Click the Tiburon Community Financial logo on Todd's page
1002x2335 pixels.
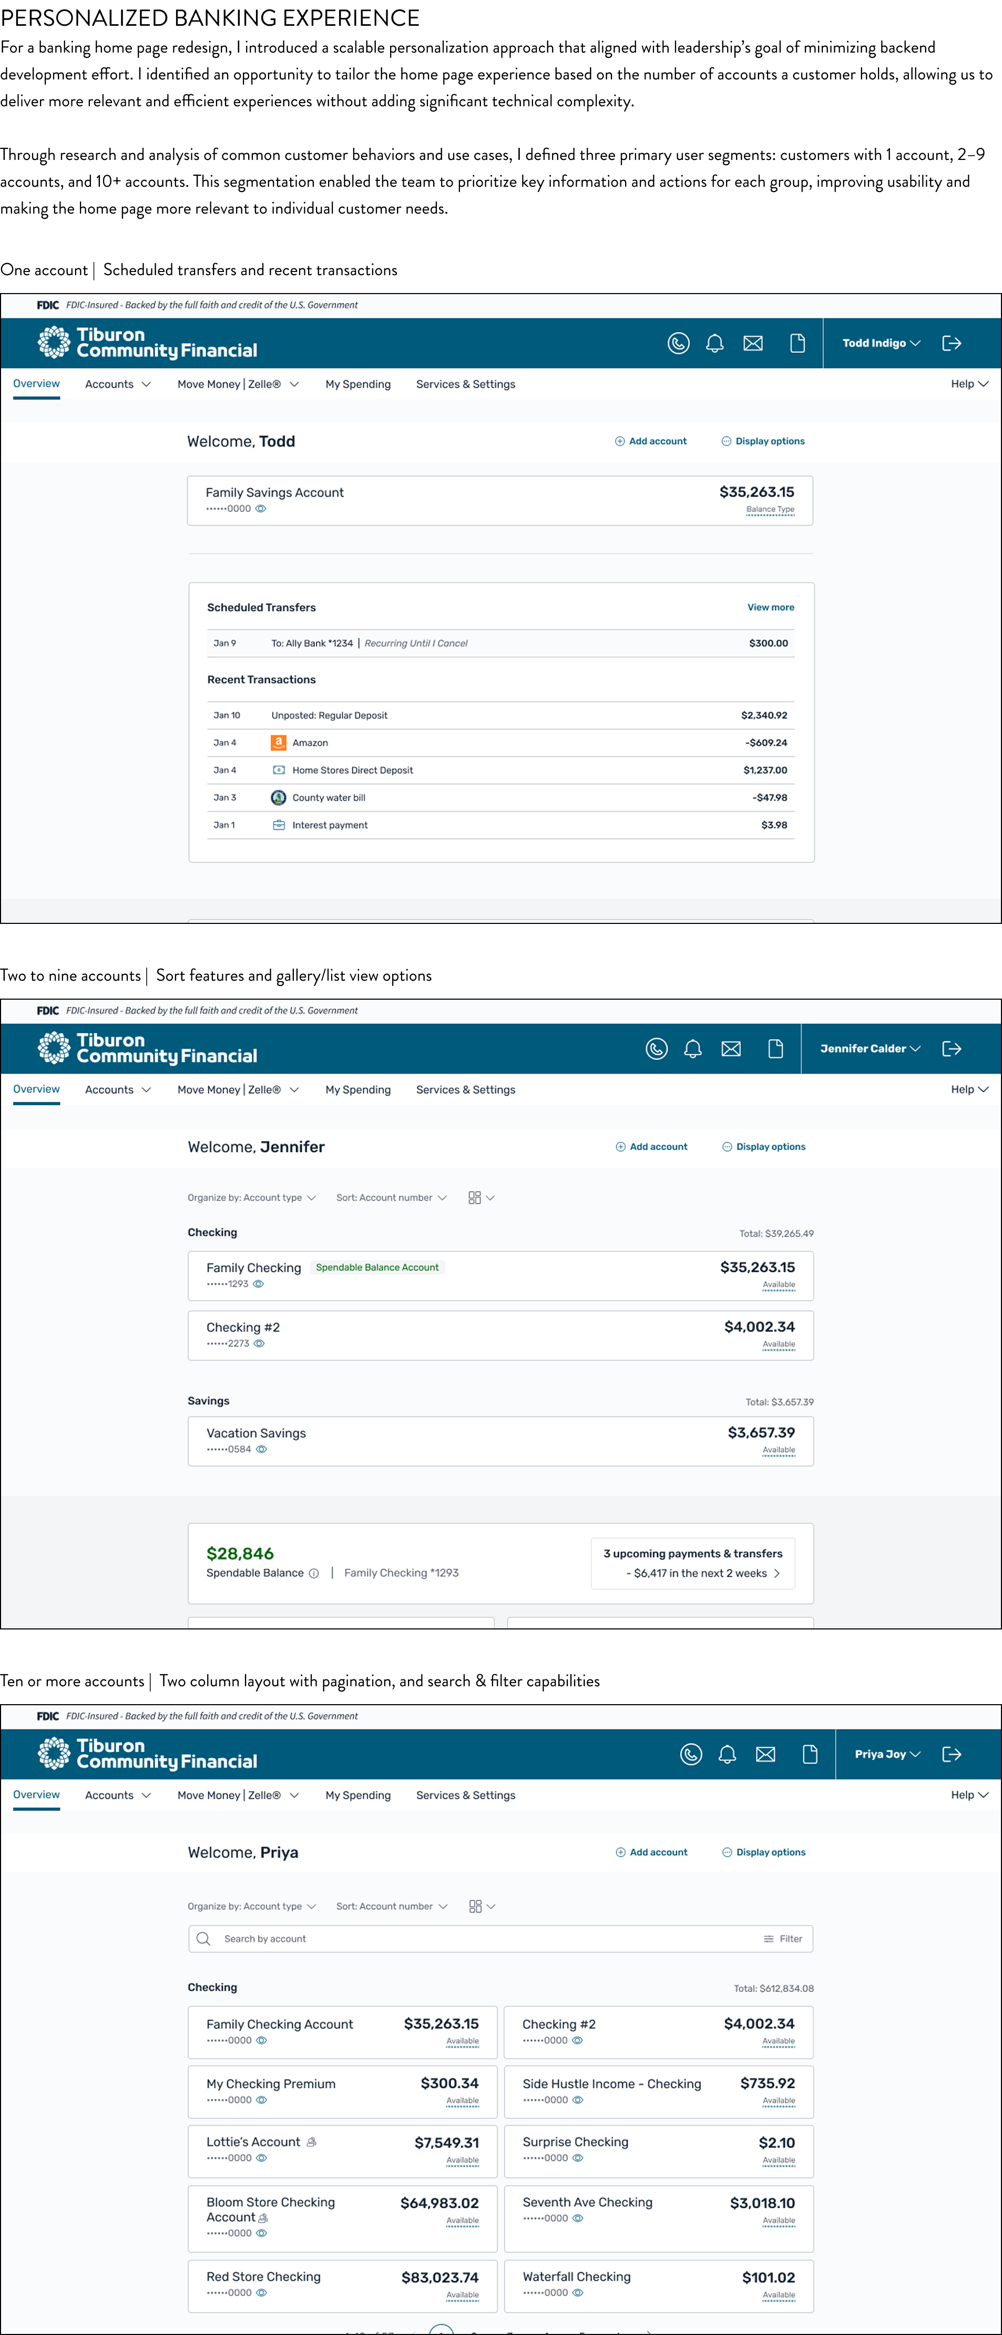[147, 343]
